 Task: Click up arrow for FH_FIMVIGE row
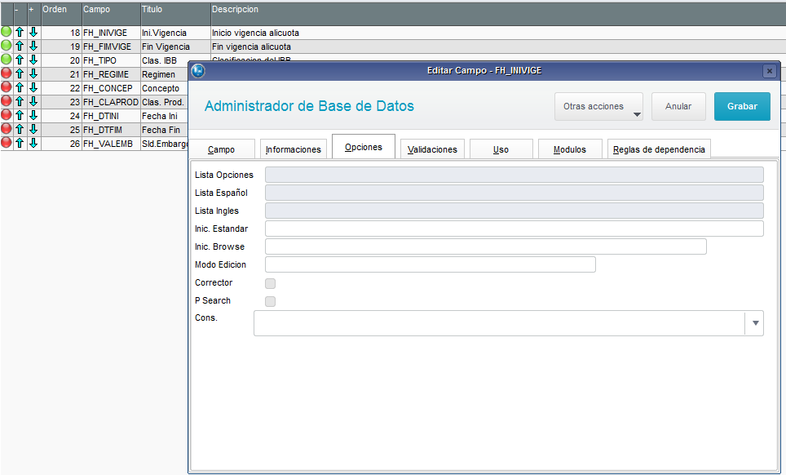[x=20, y=47]
